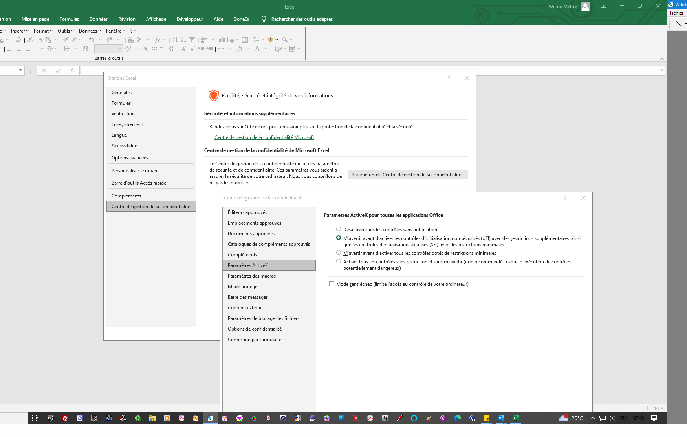This screenshot has height=437, width=687.
Task: Click the Filter funnel icon
Action: point(192,40)
